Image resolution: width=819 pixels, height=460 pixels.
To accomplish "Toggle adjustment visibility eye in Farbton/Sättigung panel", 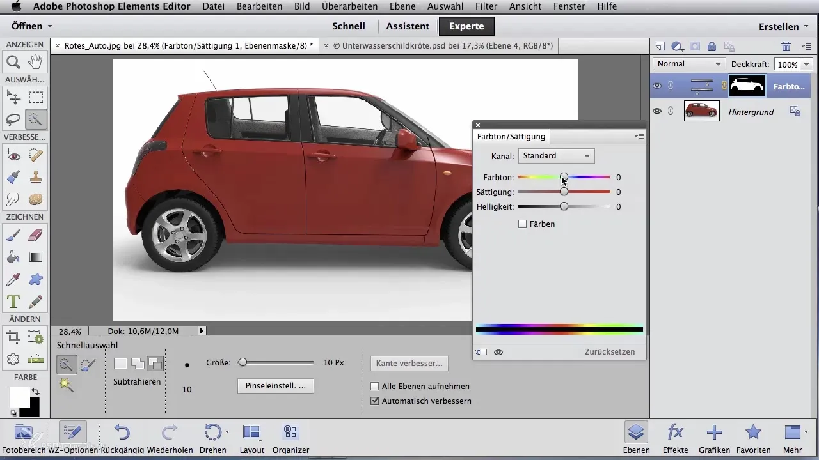I will pos(498,352).
